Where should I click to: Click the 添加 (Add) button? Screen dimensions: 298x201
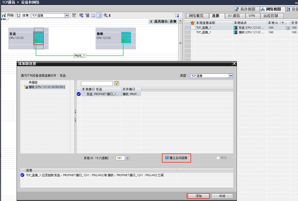[198, 196]
